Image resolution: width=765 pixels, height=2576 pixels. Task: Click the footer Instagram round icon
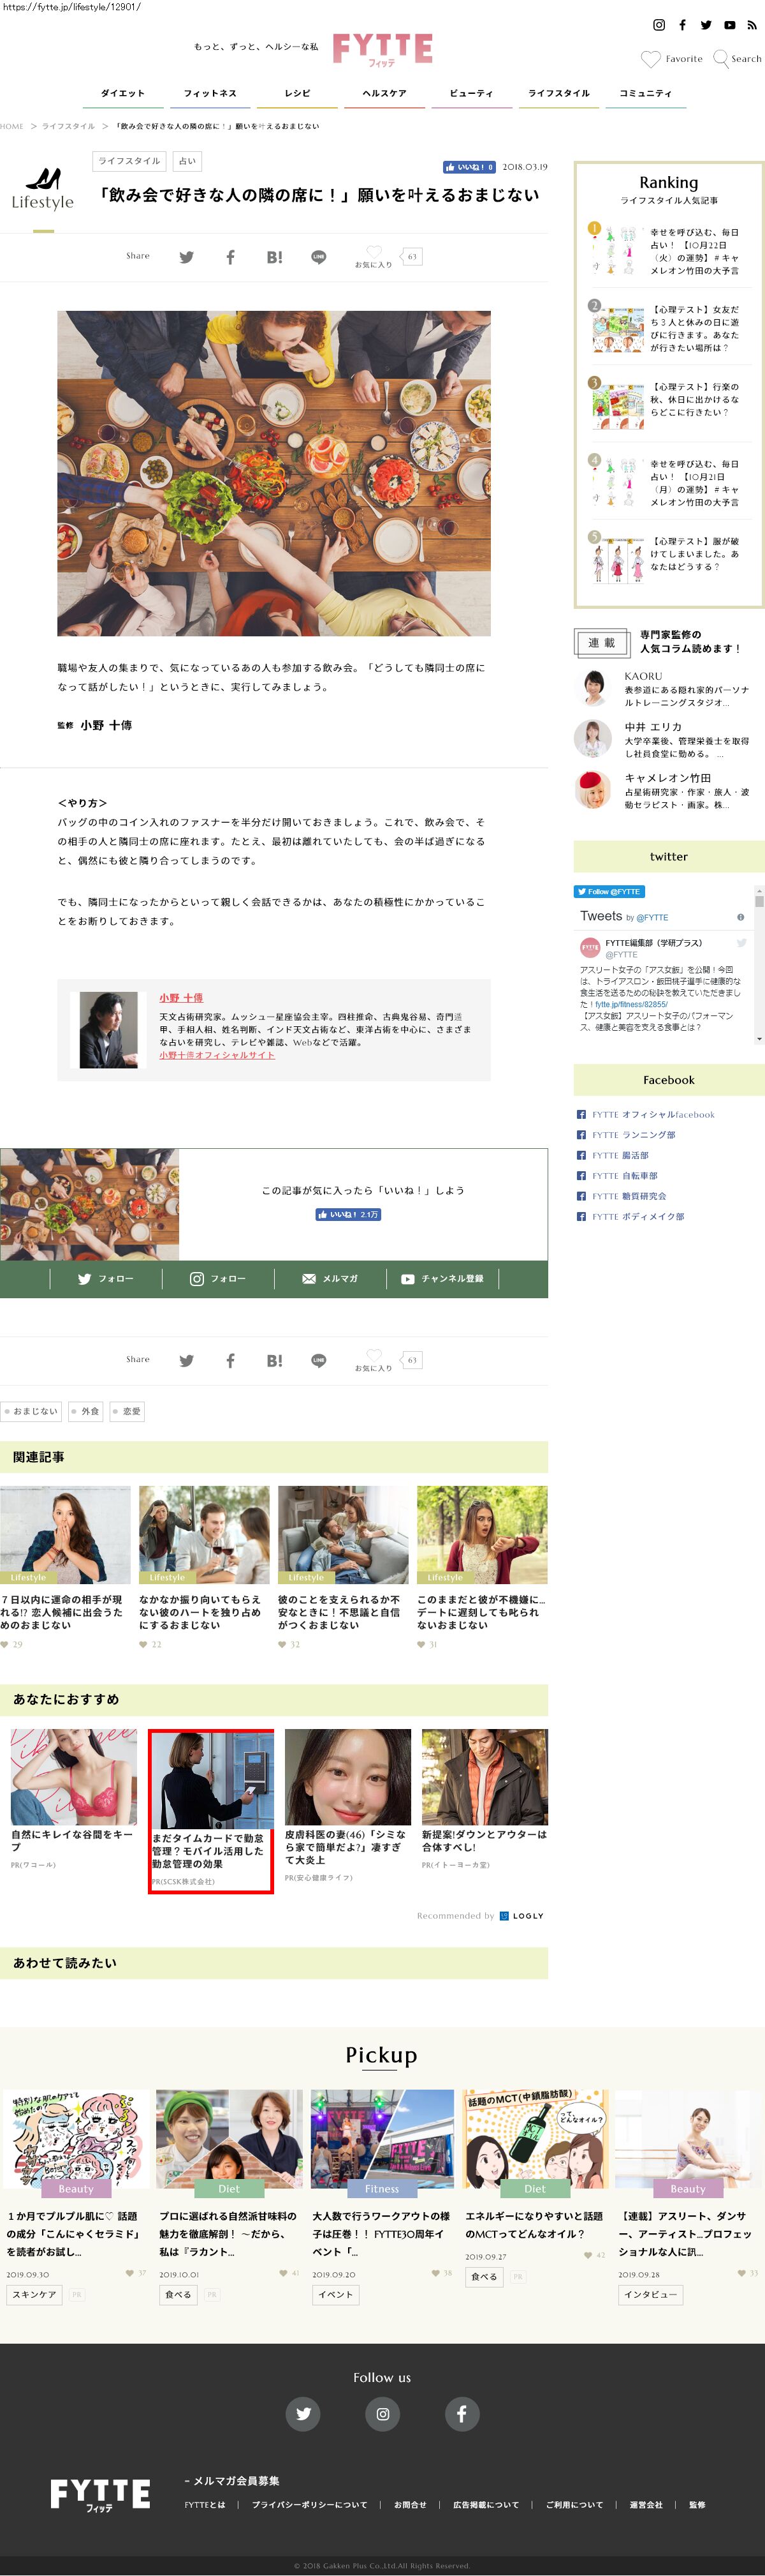[x=382, y=2413]
